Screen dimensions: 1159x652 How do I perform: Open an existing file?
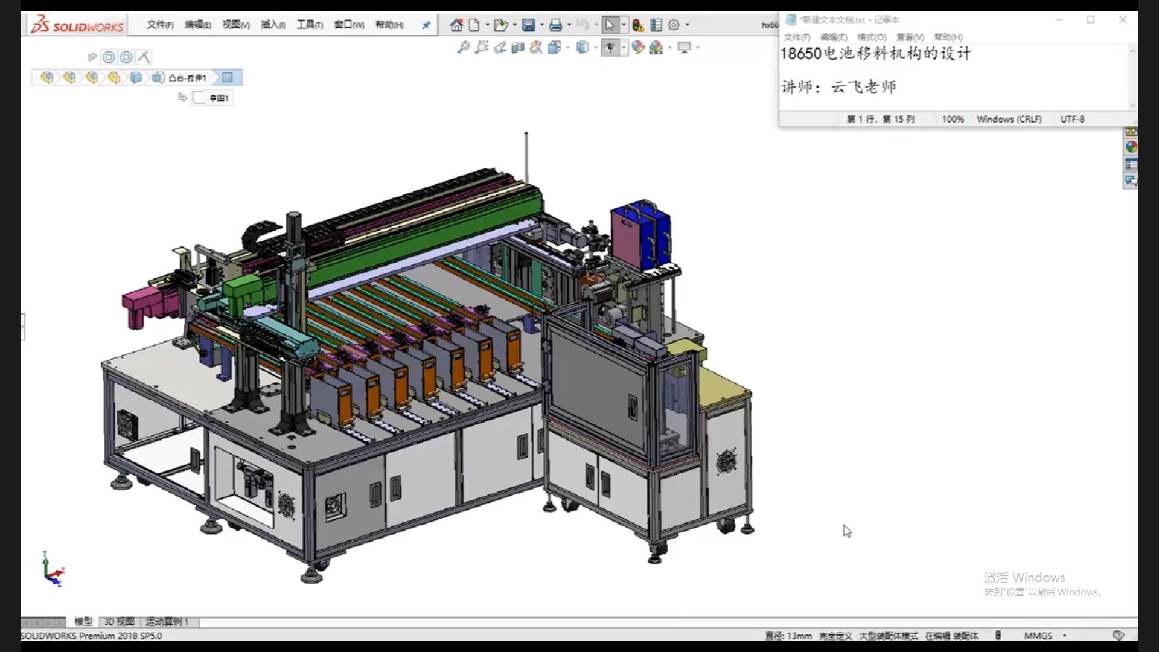coord(500,25)
